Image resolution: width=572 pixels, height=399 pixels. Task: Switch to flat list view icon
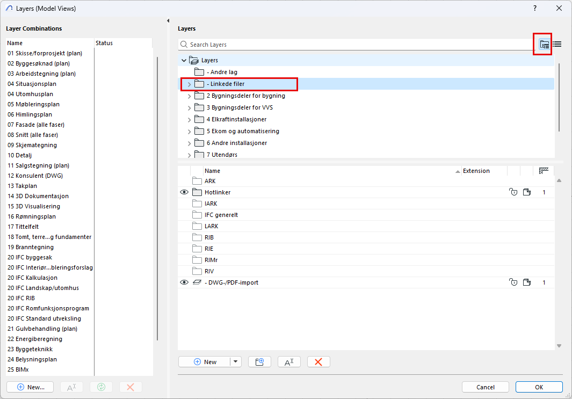tap(557, 45)
